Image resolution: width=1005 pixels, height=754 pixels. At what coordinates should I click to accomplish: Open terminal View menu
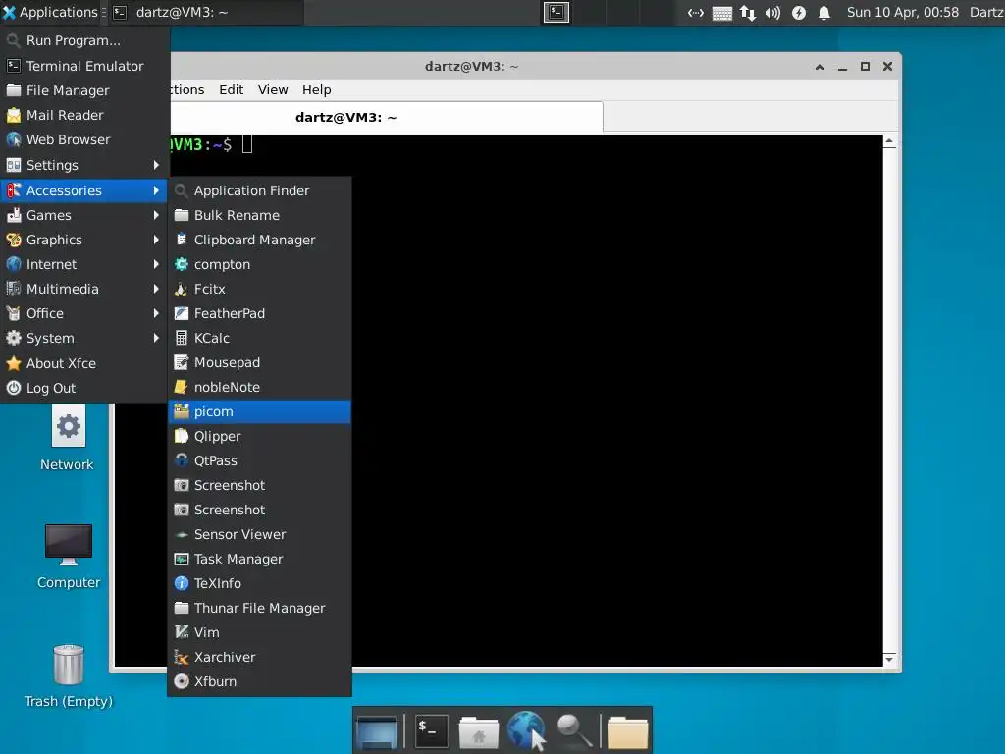pos(273,89)
